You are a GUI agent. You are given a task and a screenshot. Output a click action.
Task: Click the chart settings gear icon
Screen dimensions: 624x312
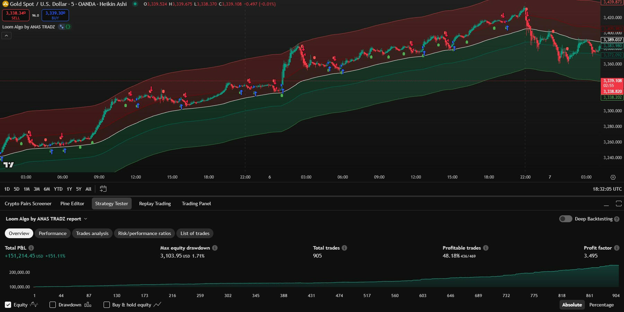coord(613,177)
